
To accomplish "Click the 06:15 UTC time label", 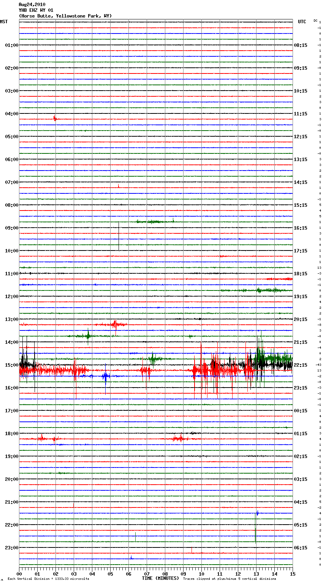I will pos(301,548).
